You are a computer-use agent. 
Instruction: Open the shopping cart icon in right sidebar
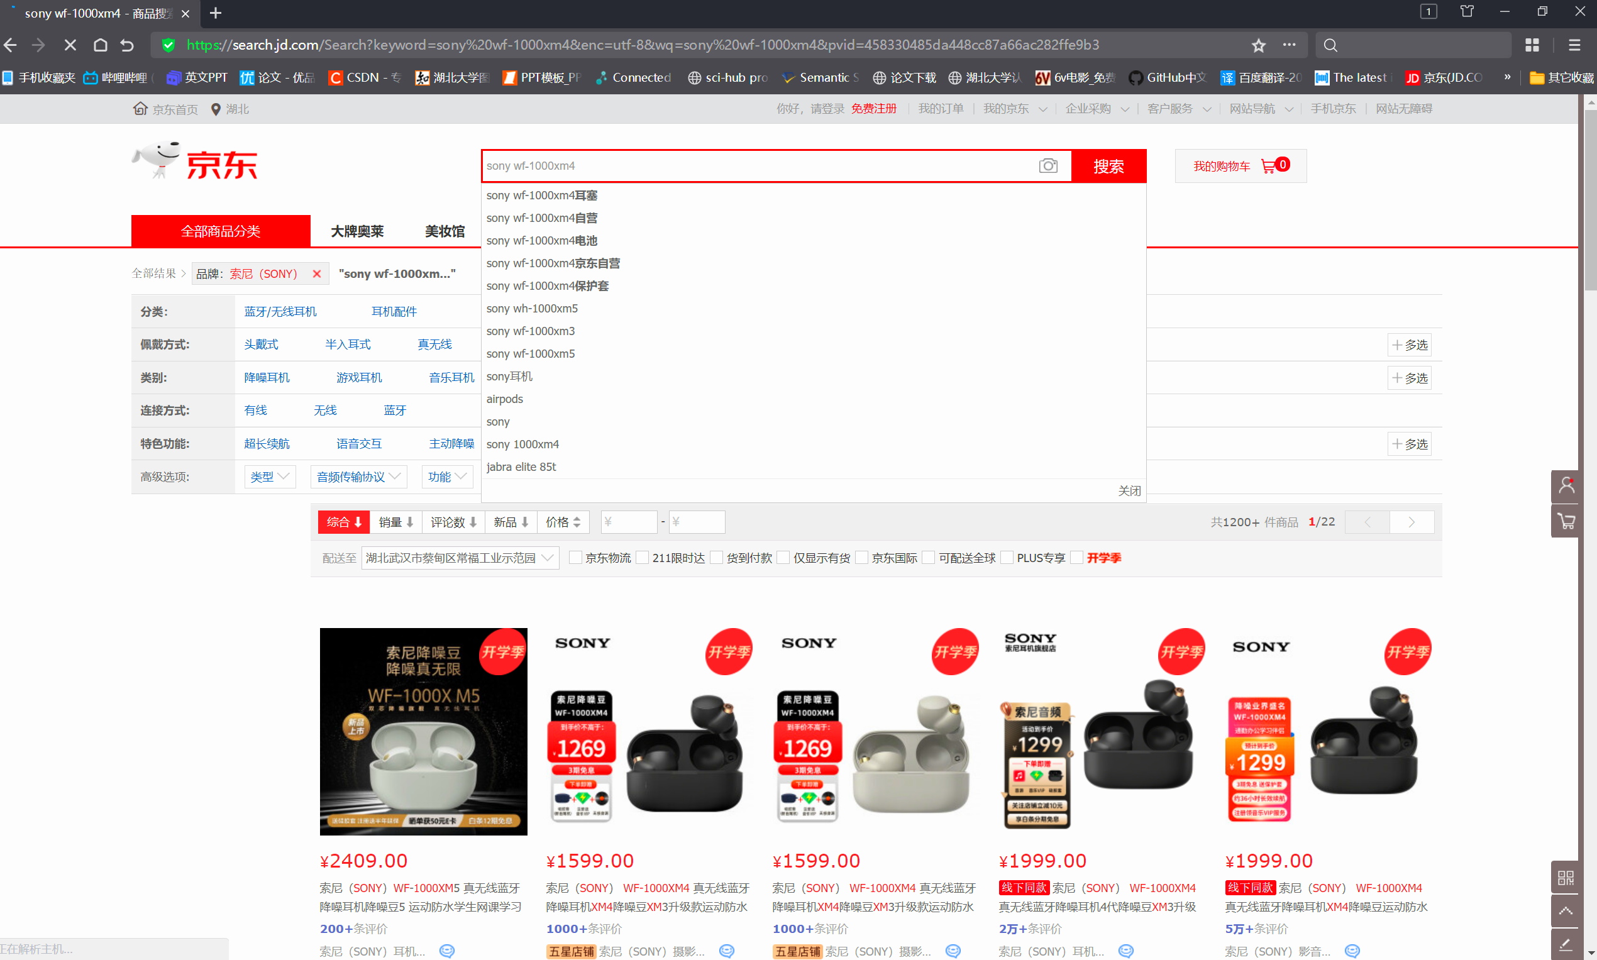[1566, 521]
